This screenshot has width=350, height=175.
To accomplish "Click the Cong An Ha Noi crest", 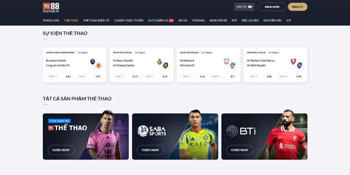I will (98, 65).
